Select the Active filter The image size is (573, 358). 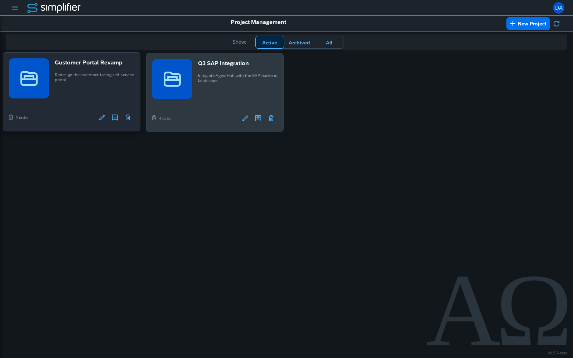click(270, 42)
